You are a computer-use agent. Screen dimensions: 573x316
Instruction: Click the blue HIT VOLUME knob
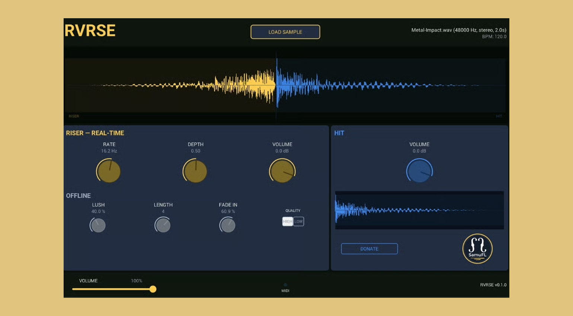419,171
